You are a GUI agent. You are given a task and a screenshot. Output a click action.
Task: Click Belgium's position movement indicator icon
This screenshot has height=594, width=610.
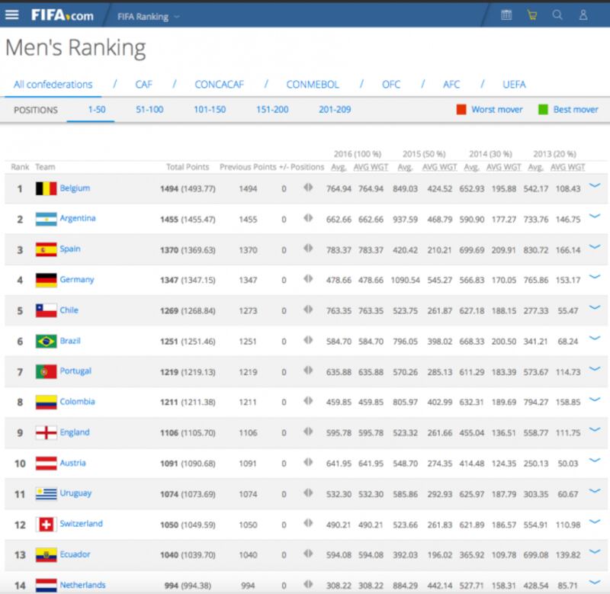[308, 188]
